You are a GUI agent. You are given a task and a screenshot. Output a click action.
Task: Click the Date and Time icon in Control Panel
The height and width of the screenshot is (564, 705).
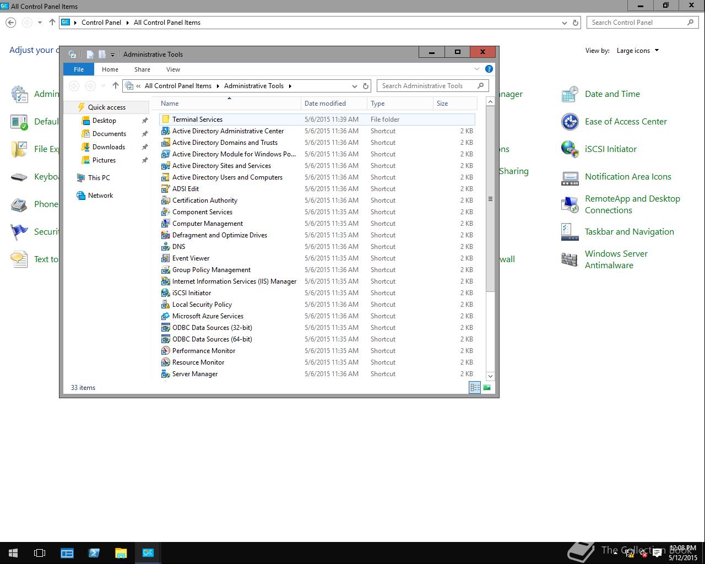point(570,94)
